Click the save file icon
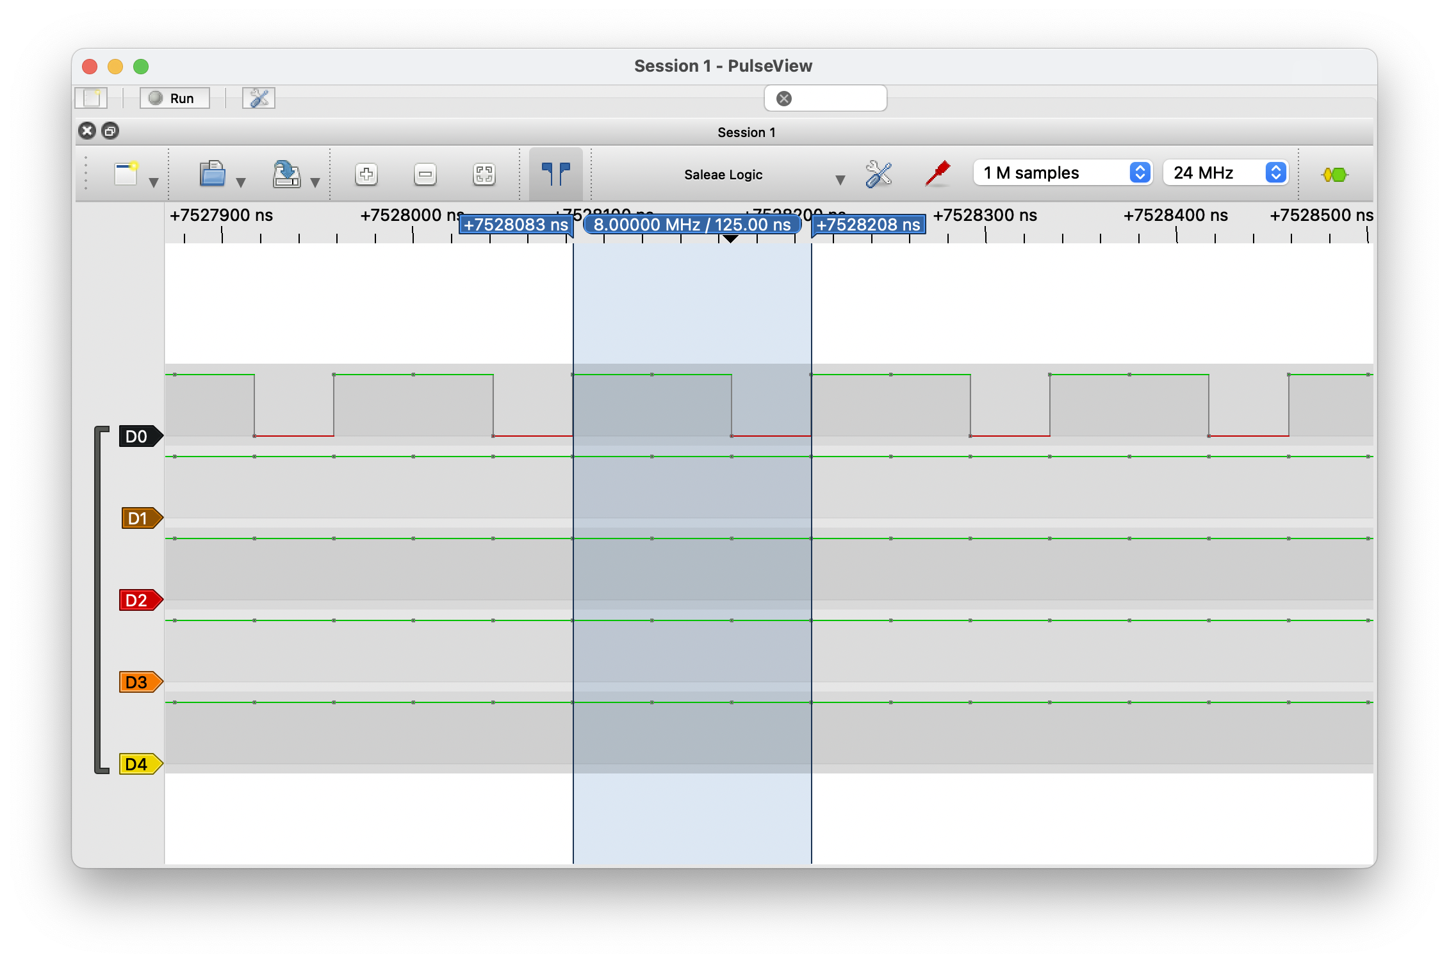Screen dimensions: 1449x963 pos(286,174)
